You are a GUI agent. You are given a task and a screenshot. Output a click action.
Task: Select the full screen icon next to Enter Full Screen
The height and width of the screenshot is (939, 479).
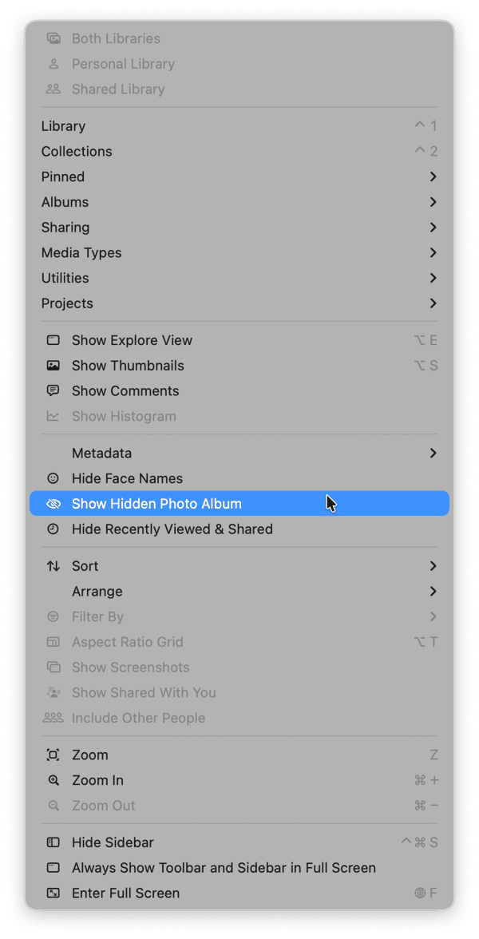53,893
